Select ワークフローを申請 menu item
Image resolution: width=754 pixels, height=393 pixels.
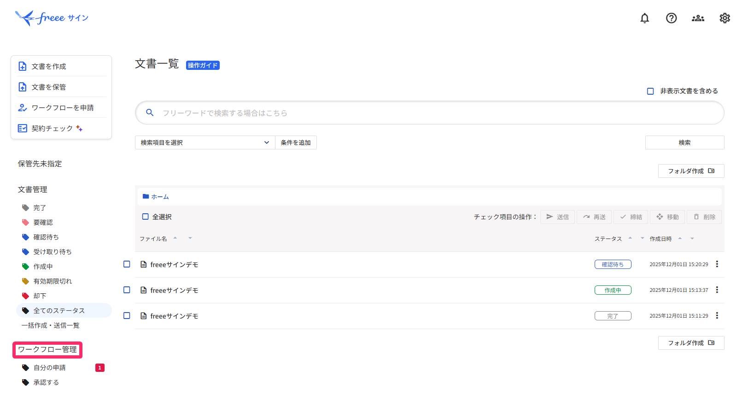click(x=62, y=108)
